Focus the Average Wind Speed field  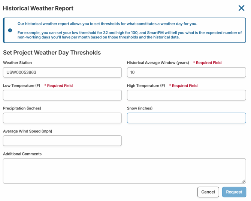tap(62, 140)
